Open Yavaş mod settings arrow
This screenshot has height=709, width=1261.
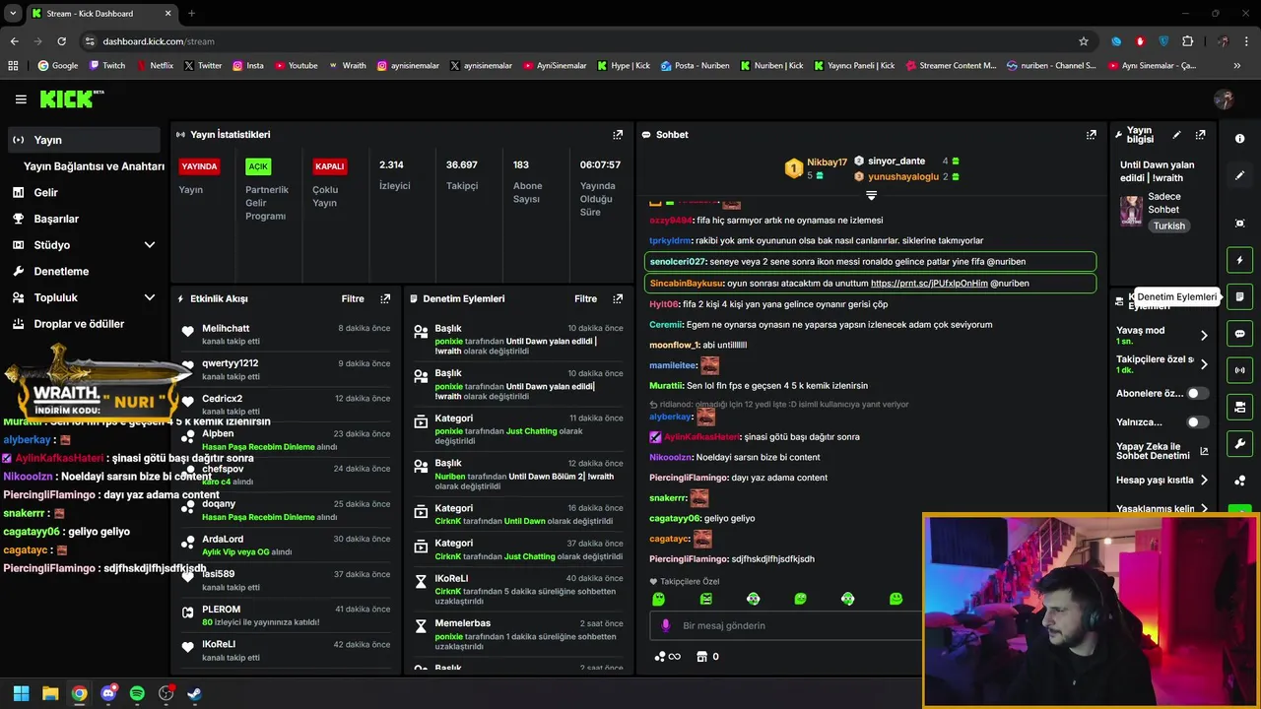1204,336
